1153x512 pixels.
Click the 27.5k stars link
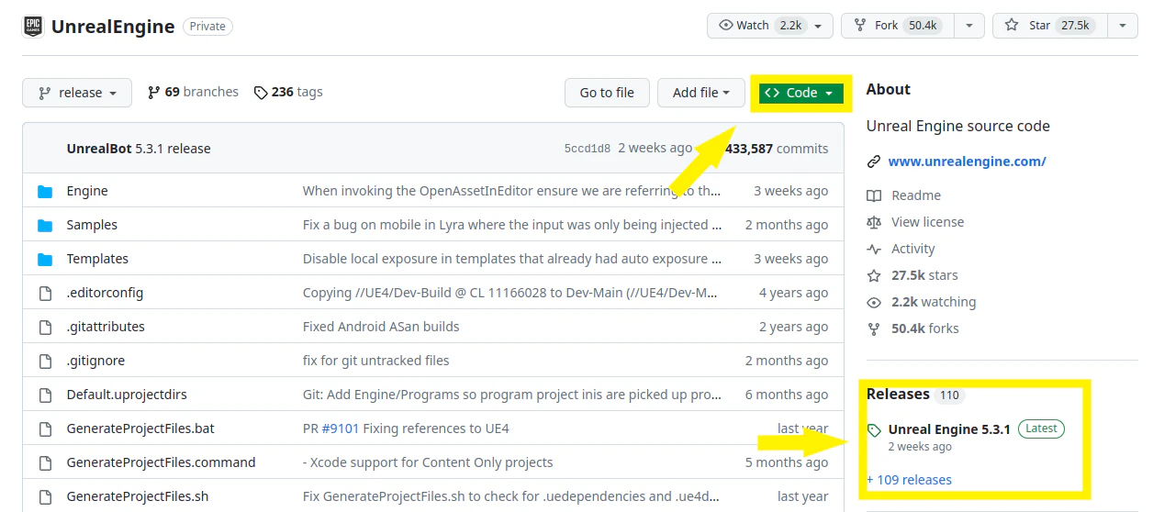[924, 275]
